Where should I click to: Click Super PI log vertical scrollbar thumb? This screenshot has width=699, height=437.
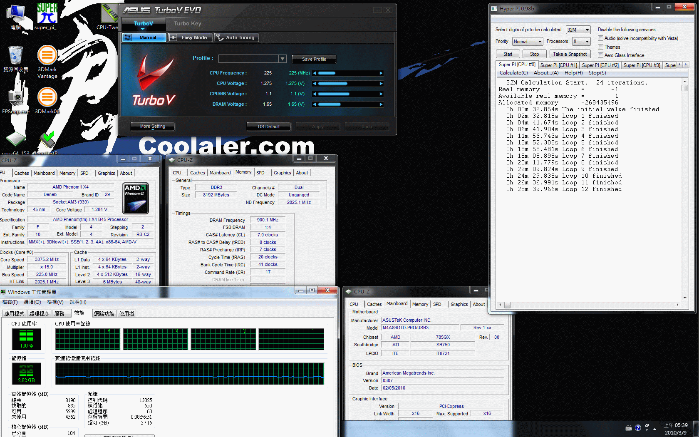pyautogui.click(x=685, y=88)
